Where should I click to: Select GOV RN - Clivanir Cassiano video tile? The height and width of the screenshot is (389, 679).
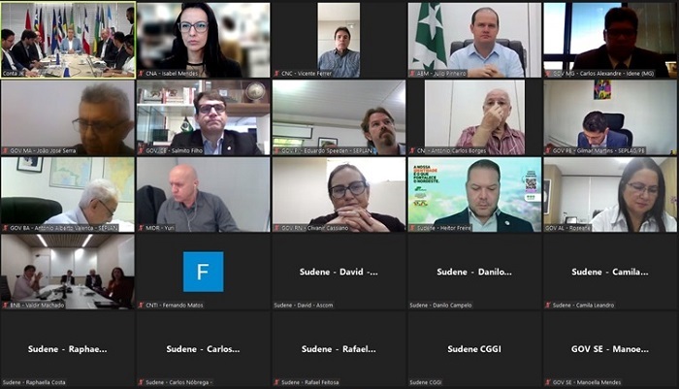339,194
